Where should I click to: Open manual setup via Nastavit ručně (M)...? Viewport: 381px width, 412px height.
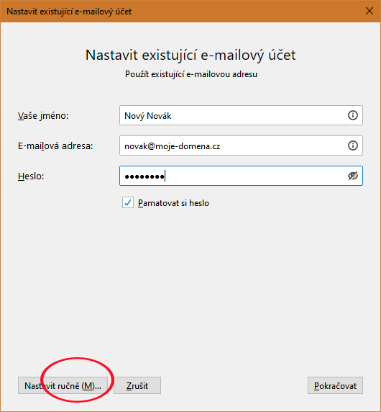click(x=63, y=385)
